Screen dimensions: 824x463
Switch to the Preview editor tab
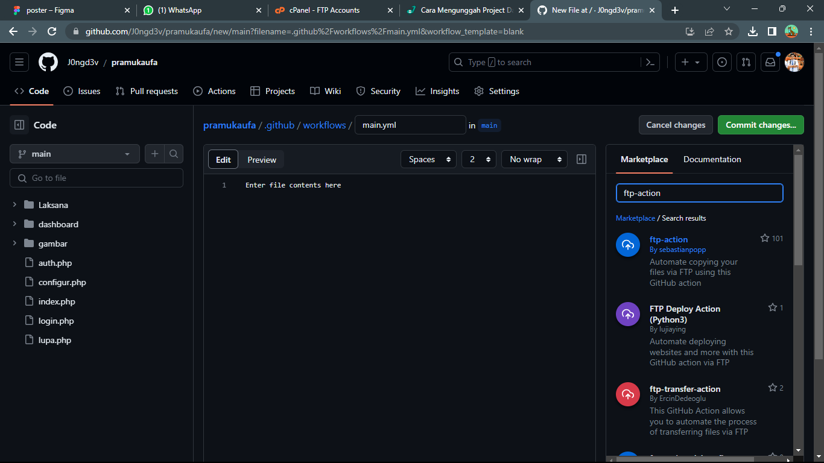point(262,160)
